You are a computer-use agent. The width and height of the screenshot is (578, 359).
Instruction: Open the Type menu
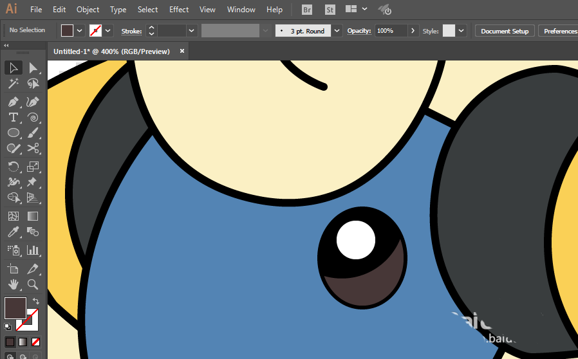point(118,10)
